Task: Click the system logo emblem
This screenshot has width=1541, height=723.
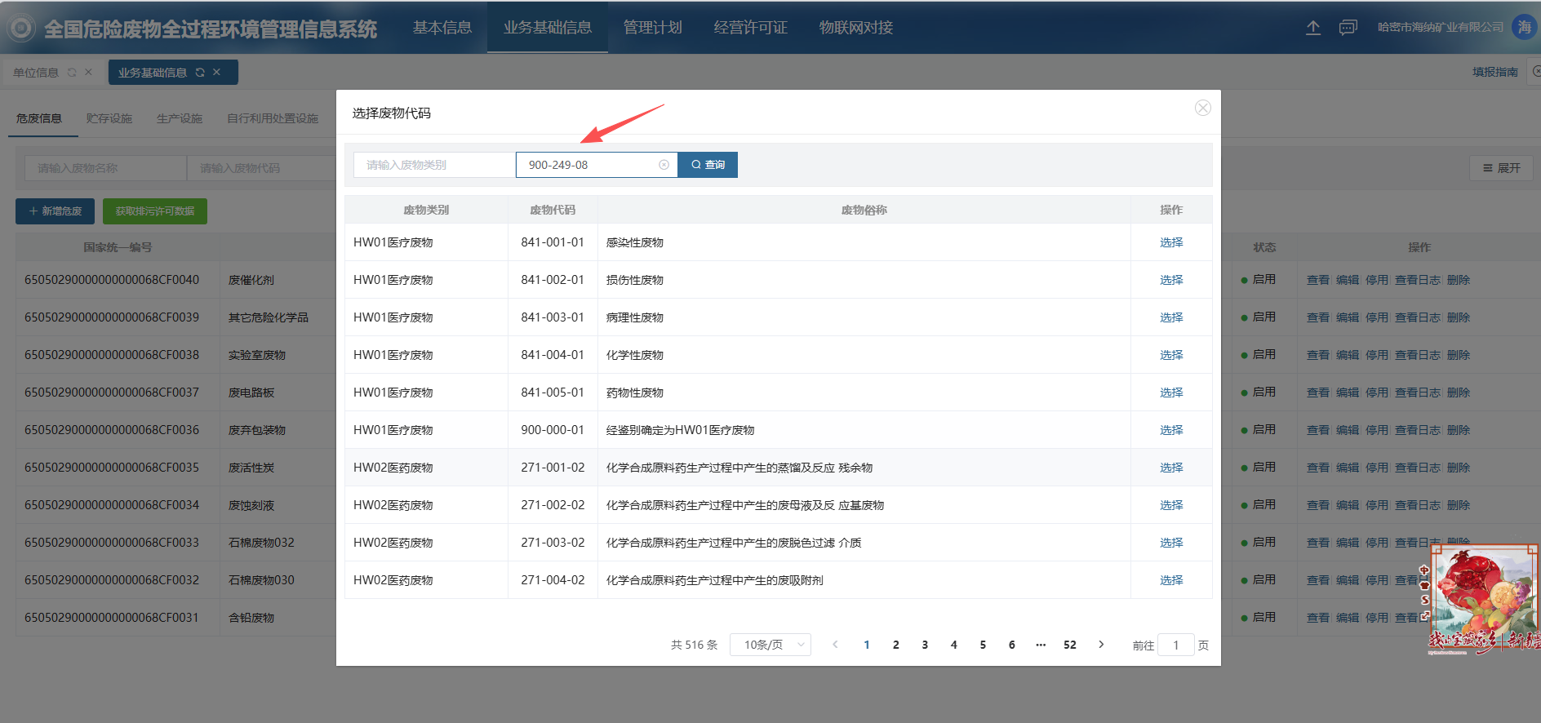Action: pyautogui.click(x=21, y=29)
